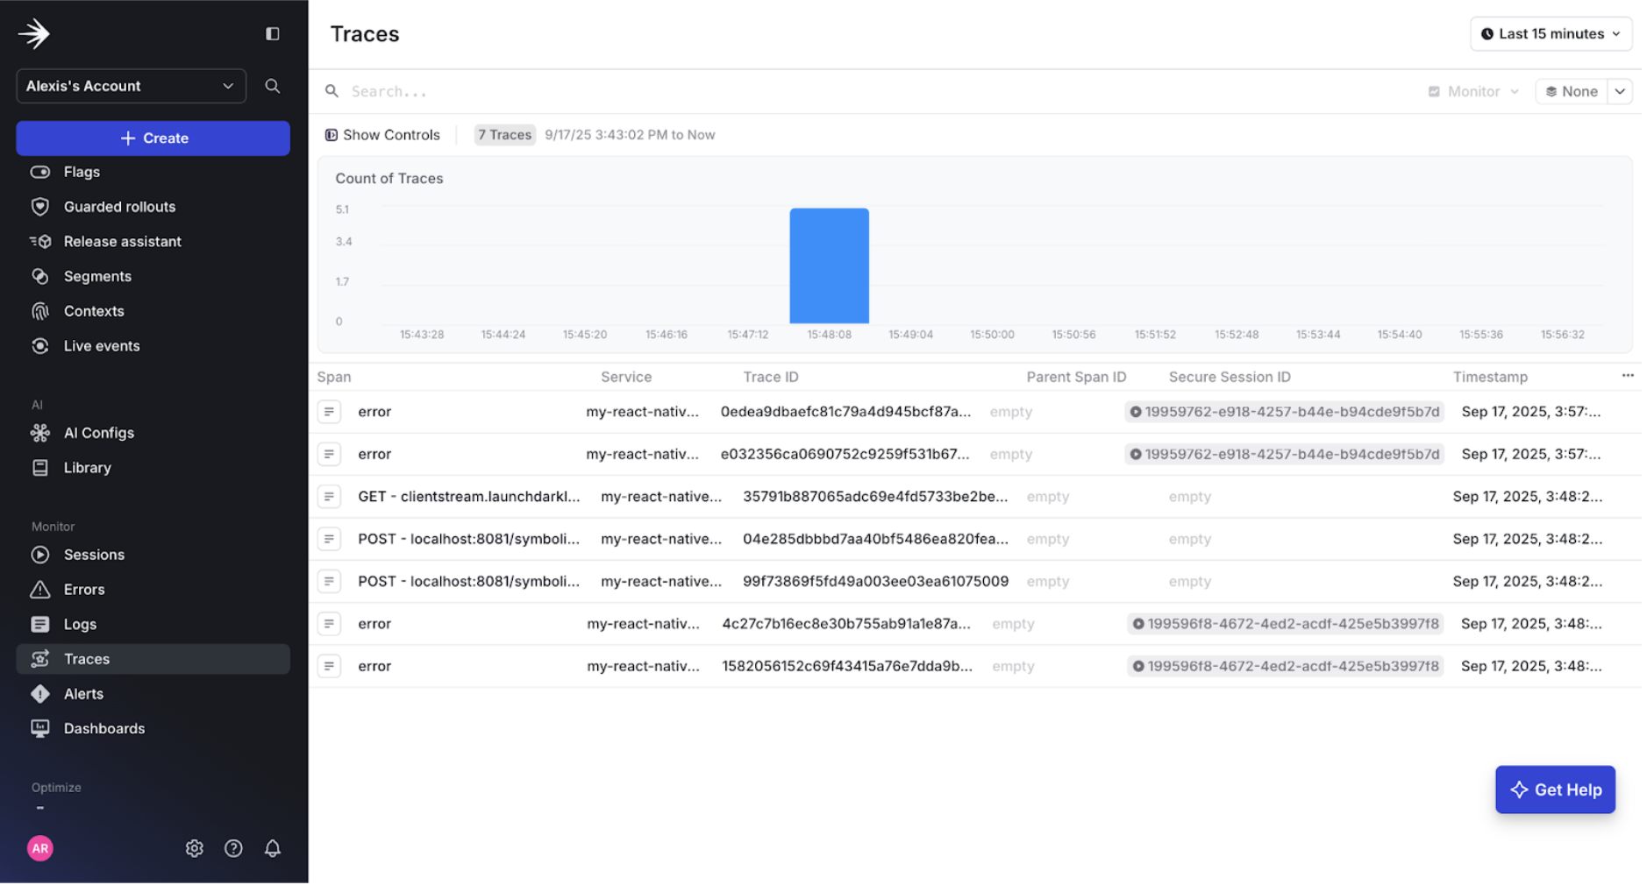Select the Flags icon in sidebar
The image size is (1647, 885).
coord(40,172)
